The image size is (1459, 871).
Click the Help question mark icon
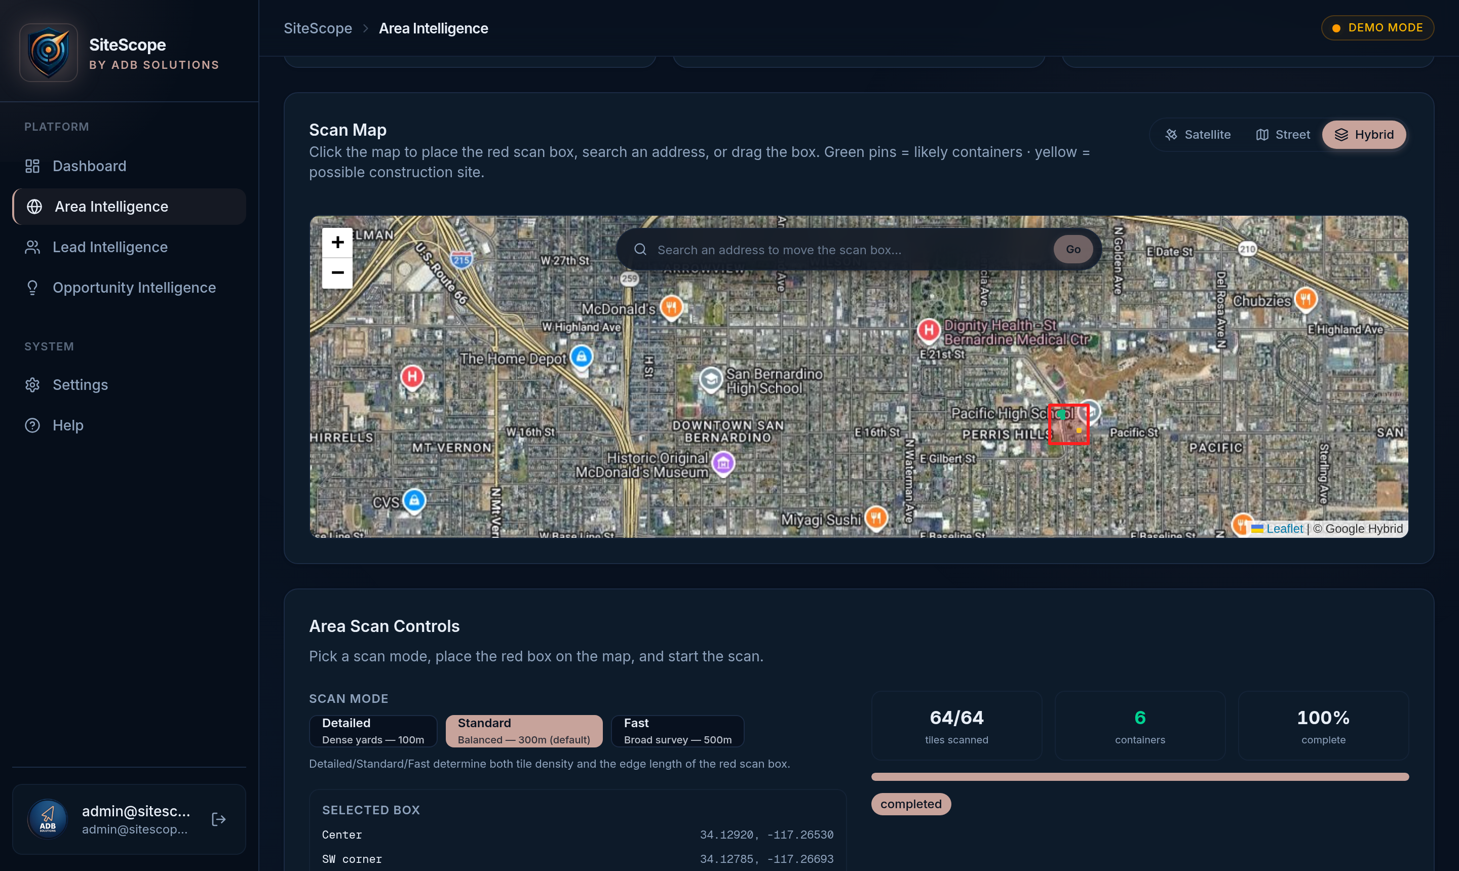32,425
